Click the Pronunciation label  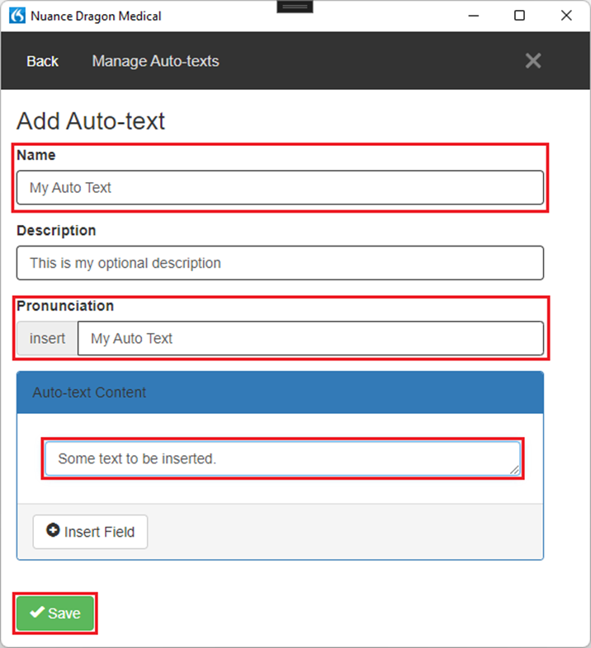[x=65, y=306]
